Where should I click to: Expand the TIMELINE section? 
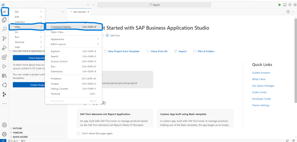(x=38, y=133)
